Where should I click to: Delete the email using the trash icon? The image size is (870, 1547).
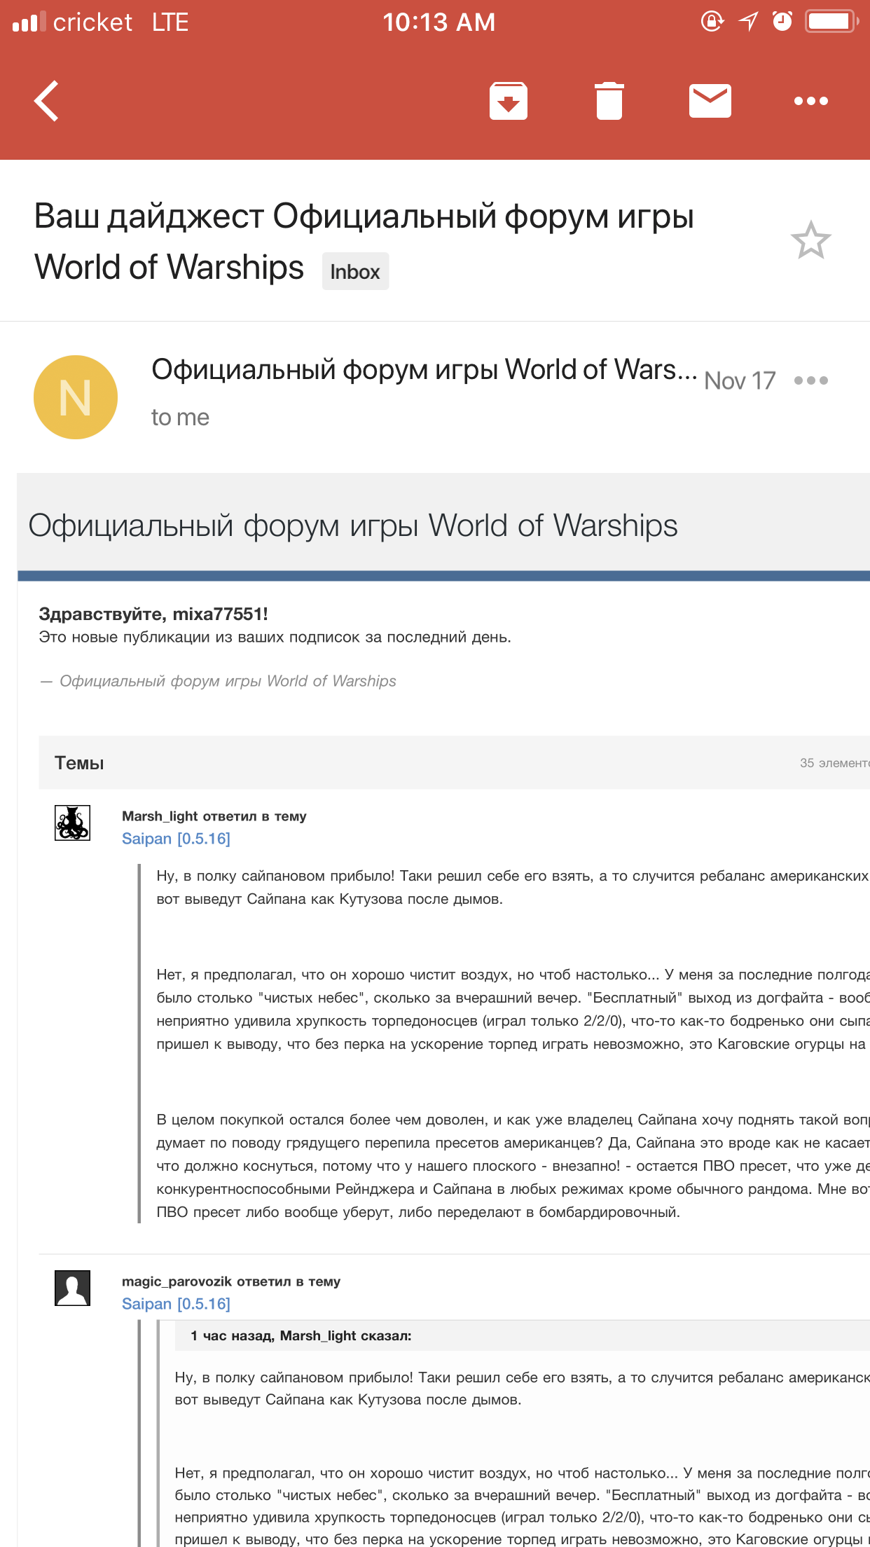609,101
